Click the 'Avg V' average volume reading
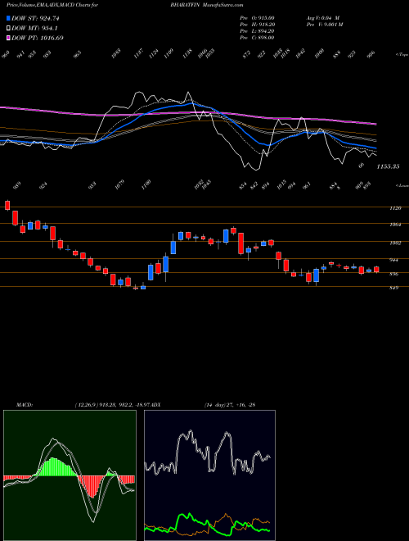The image size is (409, 541). 323,18
